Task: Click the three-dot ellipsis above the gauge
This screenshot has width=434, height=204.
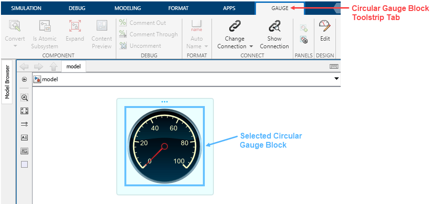Action: tap(165, 102)
